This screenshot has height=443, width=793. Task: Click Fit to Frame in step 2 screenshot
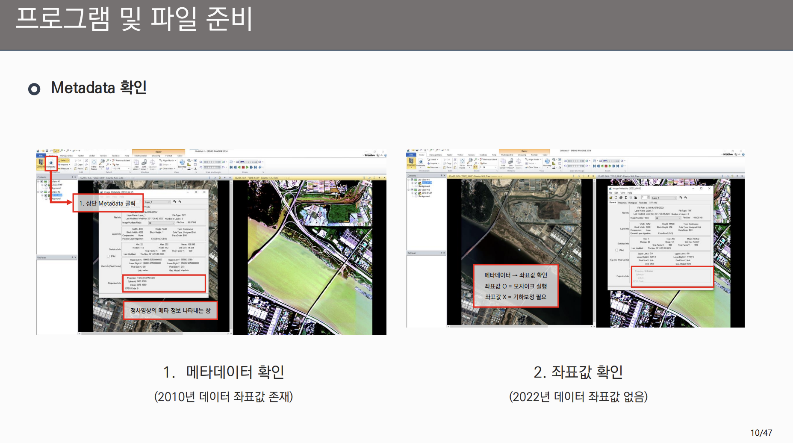462,164
